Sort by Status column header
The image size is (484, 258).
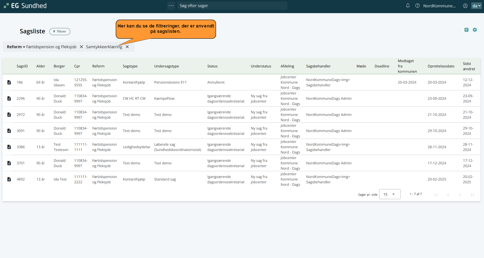(x=212, y=66)
